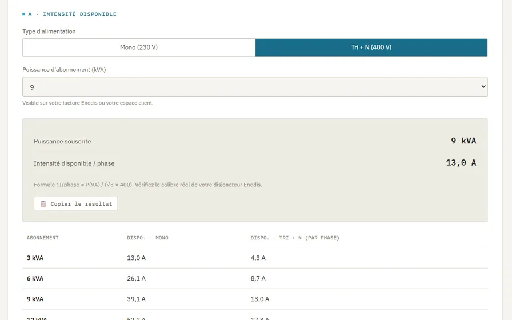Click the clipboard icon in copy button
Viewport: 512px width, 320px height.
[43, 204]
